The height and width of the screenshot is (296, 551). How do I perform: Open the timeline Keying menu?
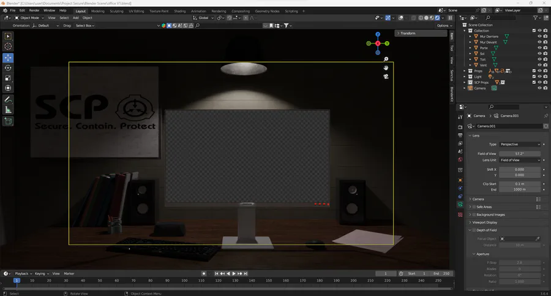point(42,273)
